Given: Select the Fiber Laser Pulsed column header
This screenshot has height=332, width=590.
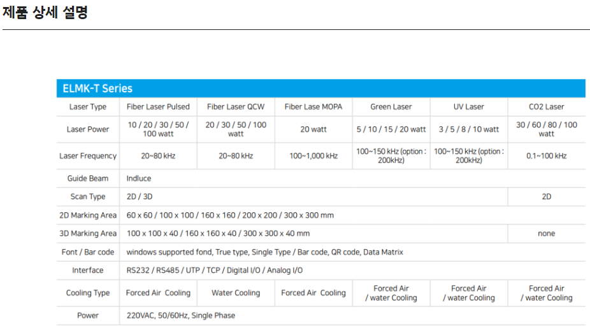Looking at the screenshot, I should click(x=158, y=107).
